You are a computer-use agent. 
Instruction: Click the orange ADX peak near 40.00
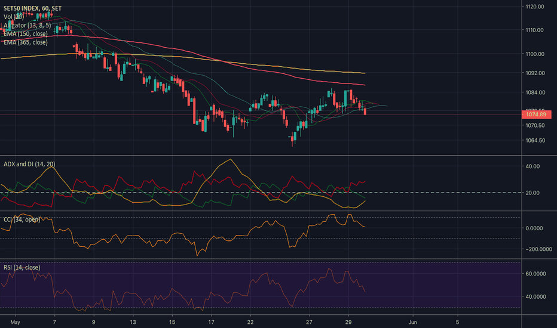pyautogui.click(x=231, y=160)
